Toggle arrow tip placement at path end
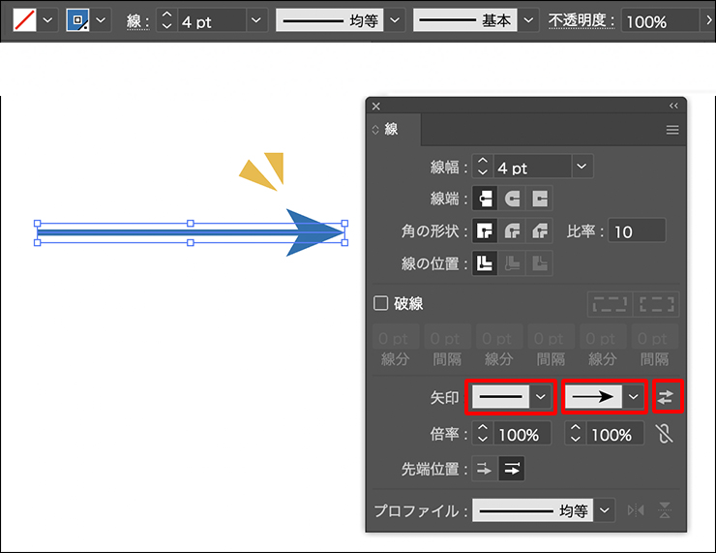 pyautogui.click(x=512, y=470)
